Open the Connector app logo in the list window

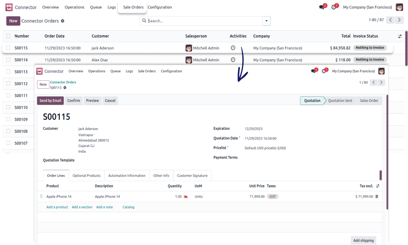pos(9,7)
